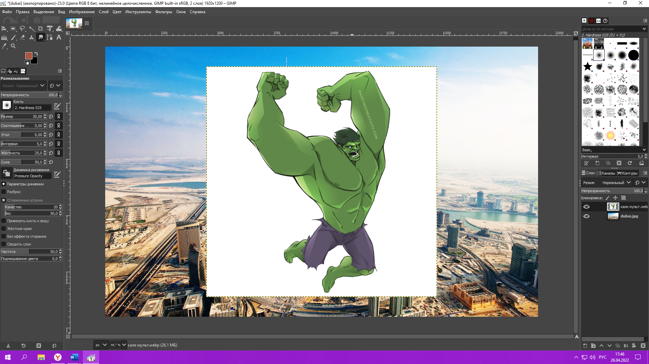Select the Unified Transform tool
The height and width of the screenshot is (364, 649).
50,29
